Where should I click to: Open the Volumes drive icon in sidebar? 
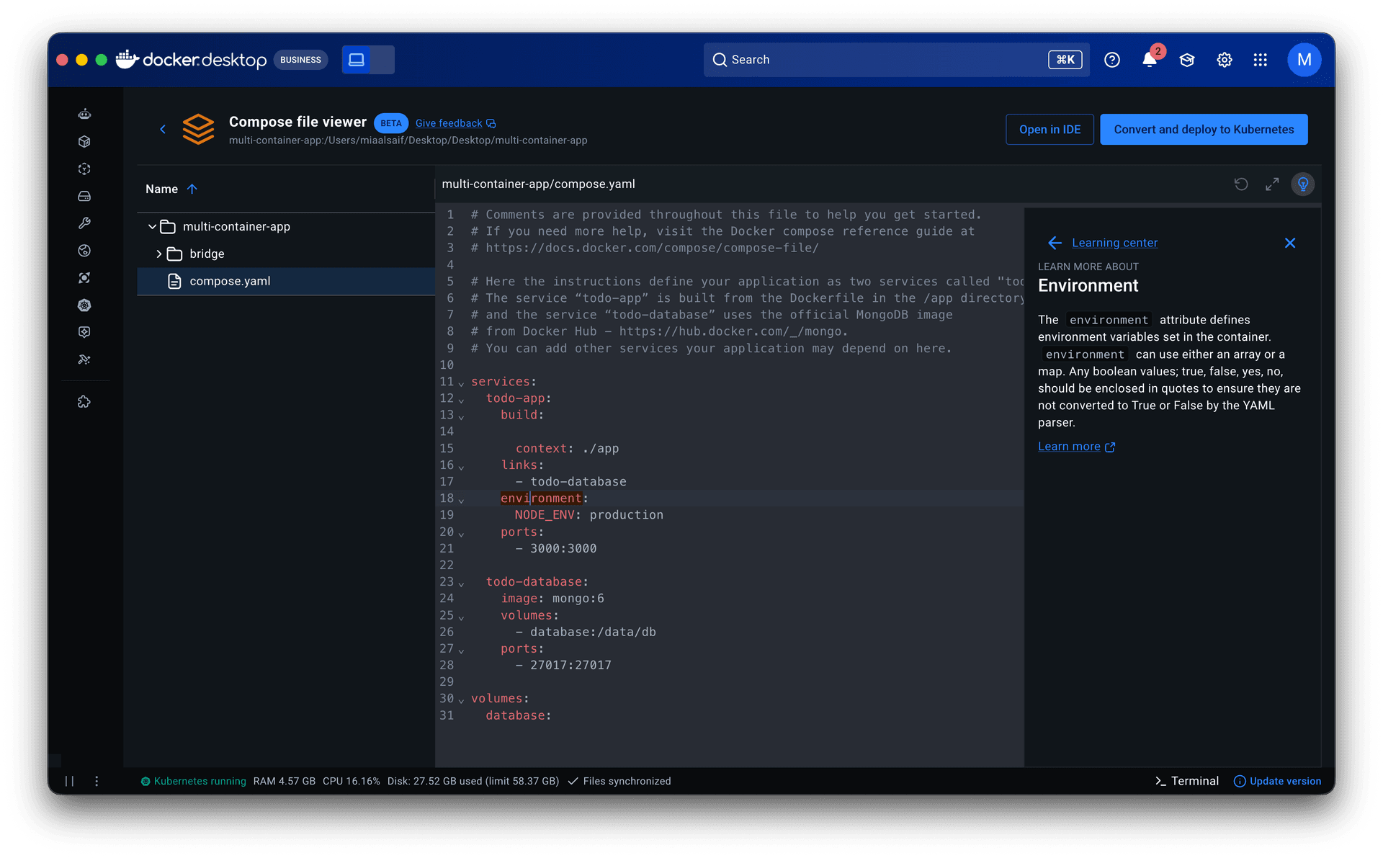(84, 196)
